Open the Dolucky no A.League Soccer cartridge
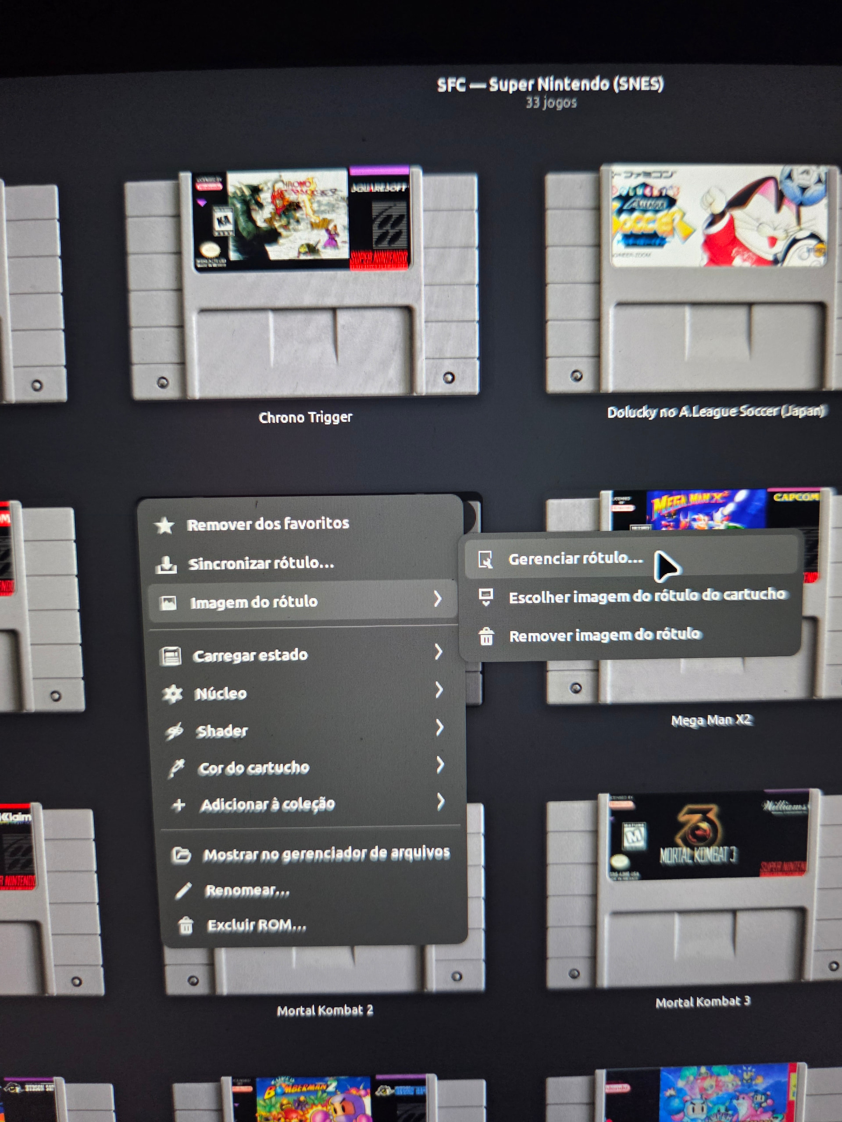The height and width of the screenshot is (1122, 842). point(693,278)
